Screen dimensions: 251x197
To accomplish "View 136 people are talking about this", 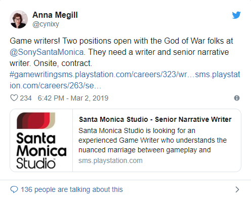I will 72,189.
